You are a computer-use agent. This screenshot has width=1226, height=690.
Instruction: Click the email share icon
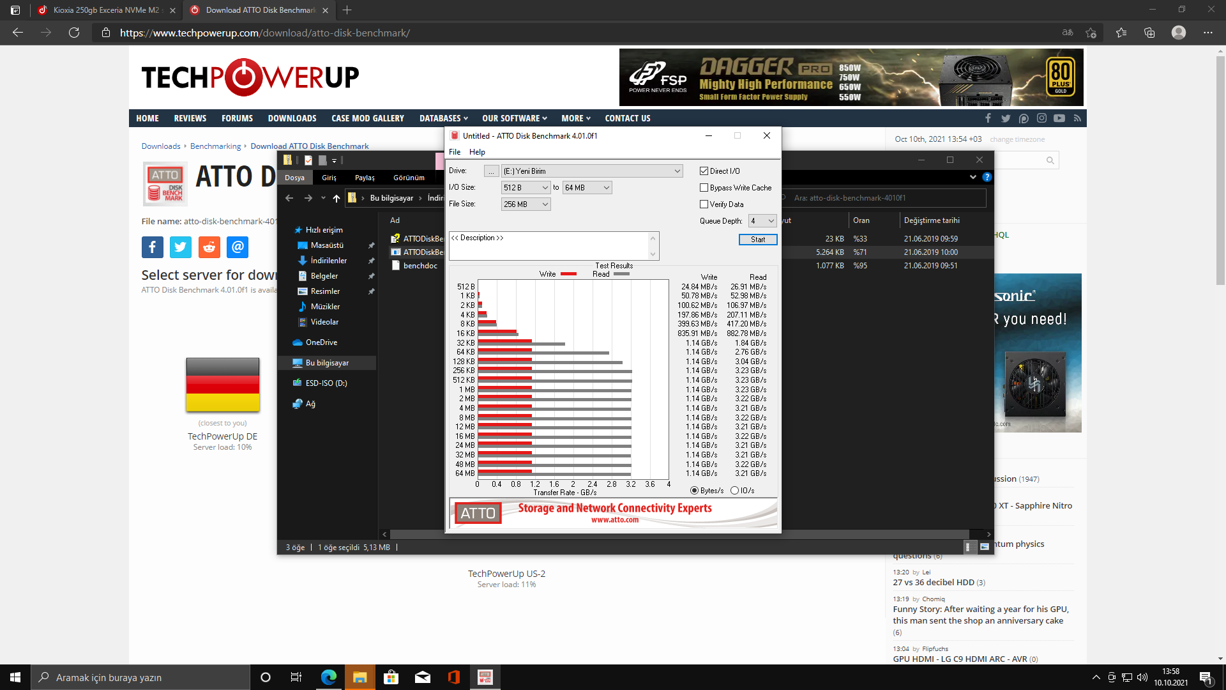tap(238, 247)
